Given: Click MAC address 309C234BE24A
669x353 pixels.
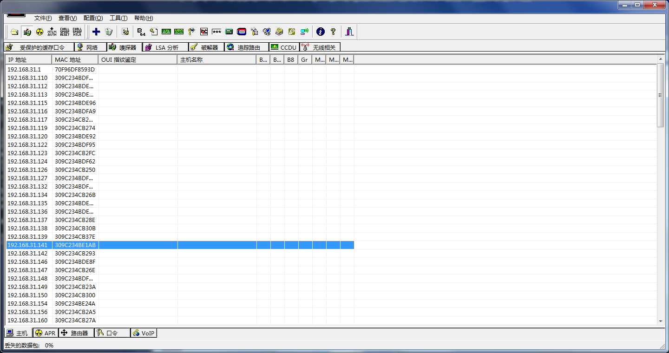Looking at the screenshot, I should [x=75, y=303].
